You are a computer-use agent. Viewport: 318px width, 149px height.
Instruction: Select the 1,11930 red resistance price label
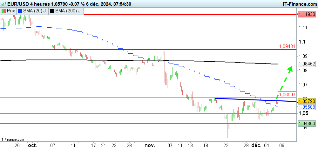(x=307, y=14)
